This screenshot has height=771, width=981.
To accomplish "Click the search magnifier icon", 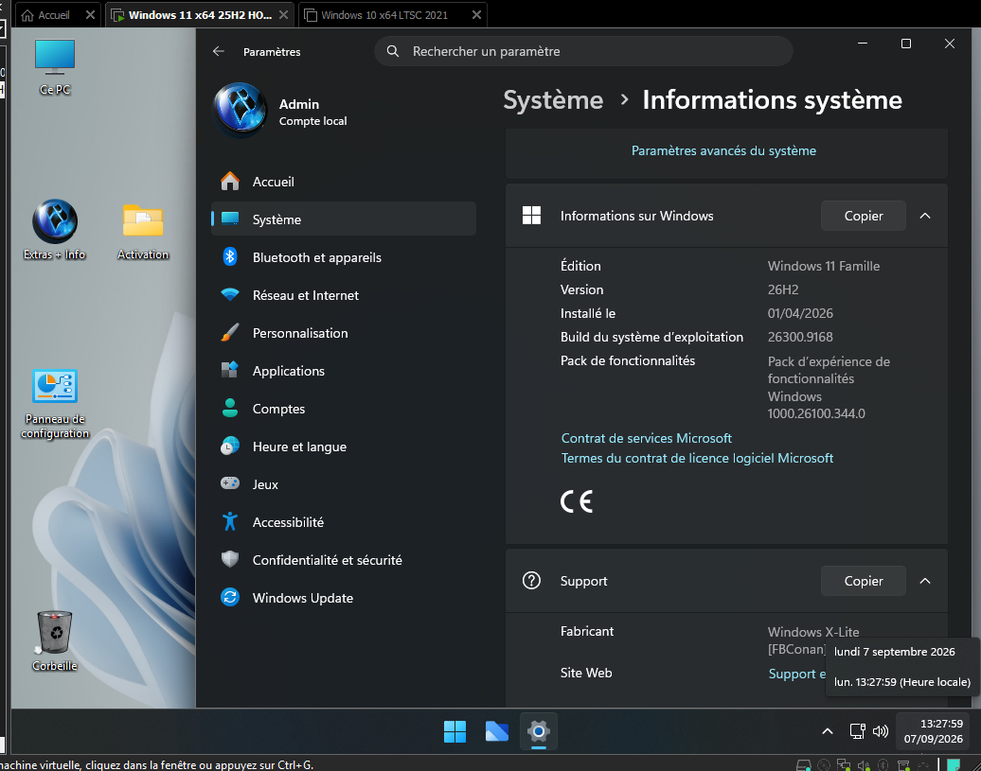I will coord(393,51).
